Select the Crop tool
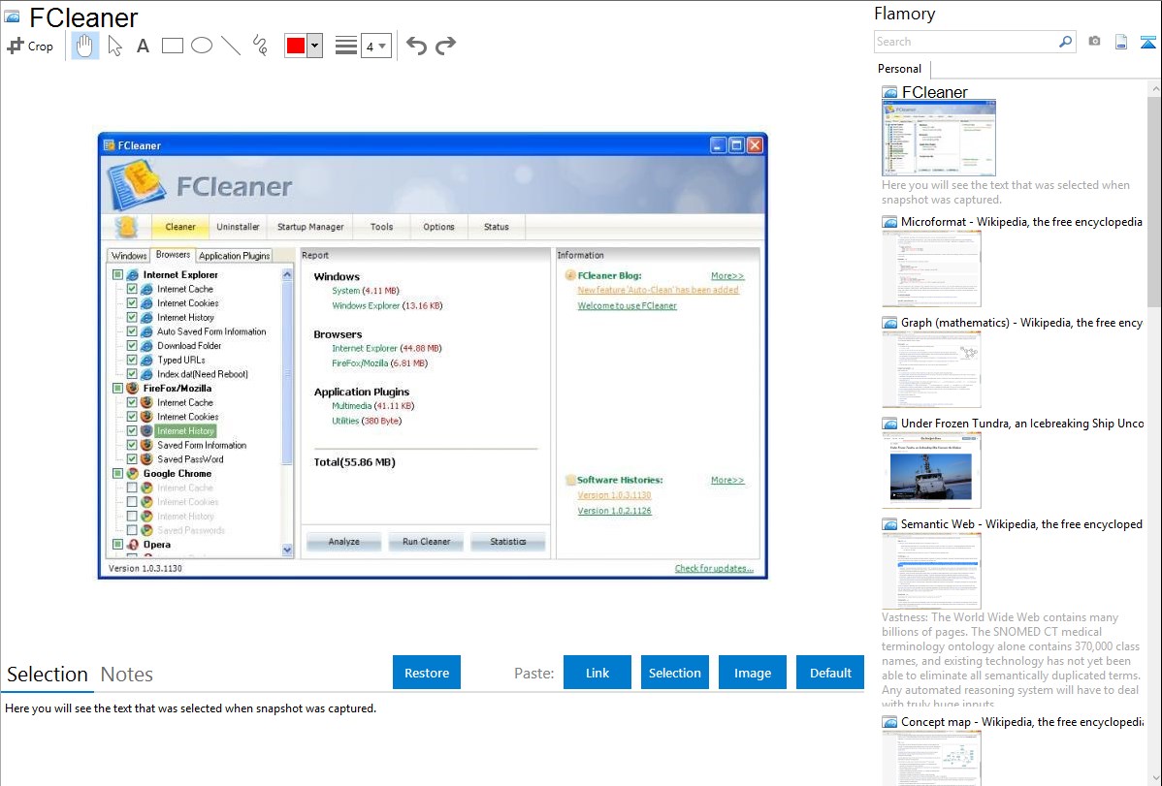1162x786 pixels. 30,46
